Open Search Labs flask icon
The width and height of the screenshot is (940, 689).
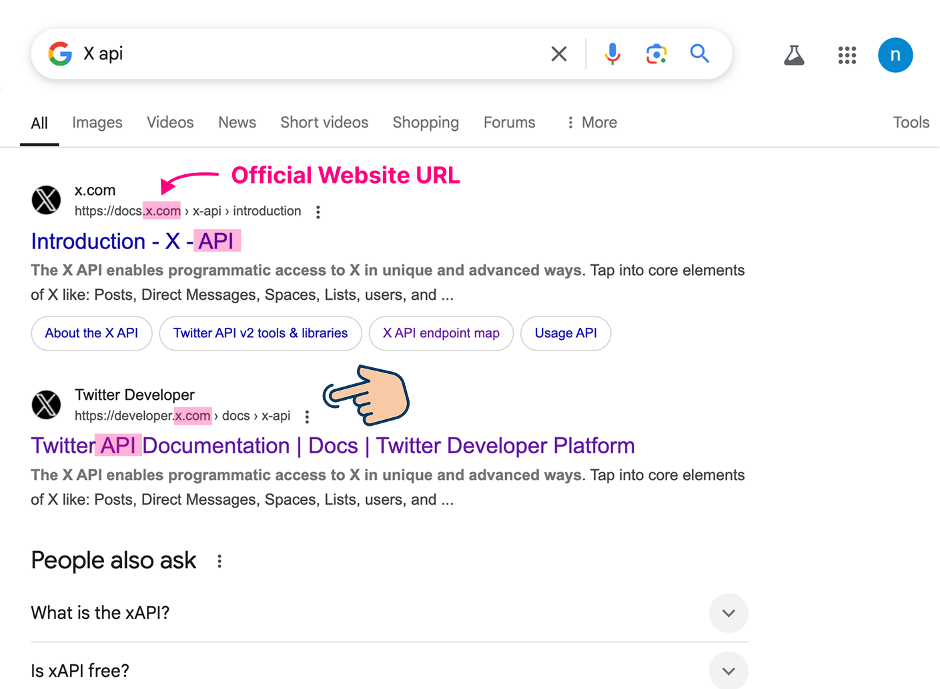[x=794, y=55]
